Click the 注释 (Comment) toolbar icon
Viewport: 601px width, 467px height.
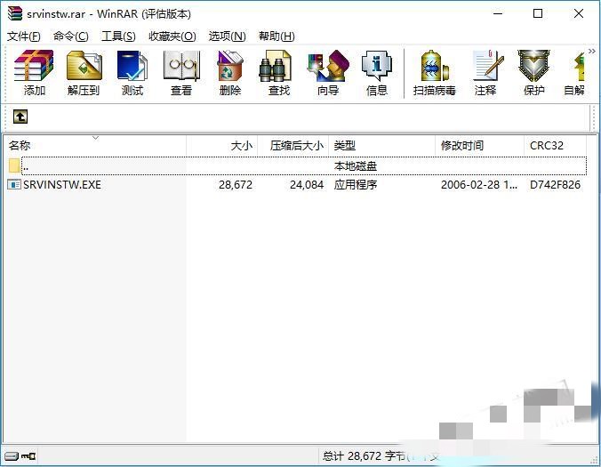click(485, 73)
